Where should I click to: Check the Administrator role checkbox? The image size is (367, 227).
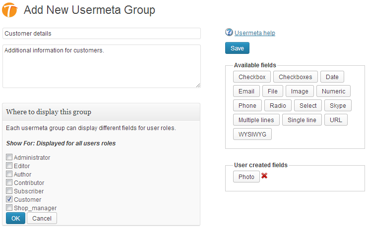click(x=9, y=157)
